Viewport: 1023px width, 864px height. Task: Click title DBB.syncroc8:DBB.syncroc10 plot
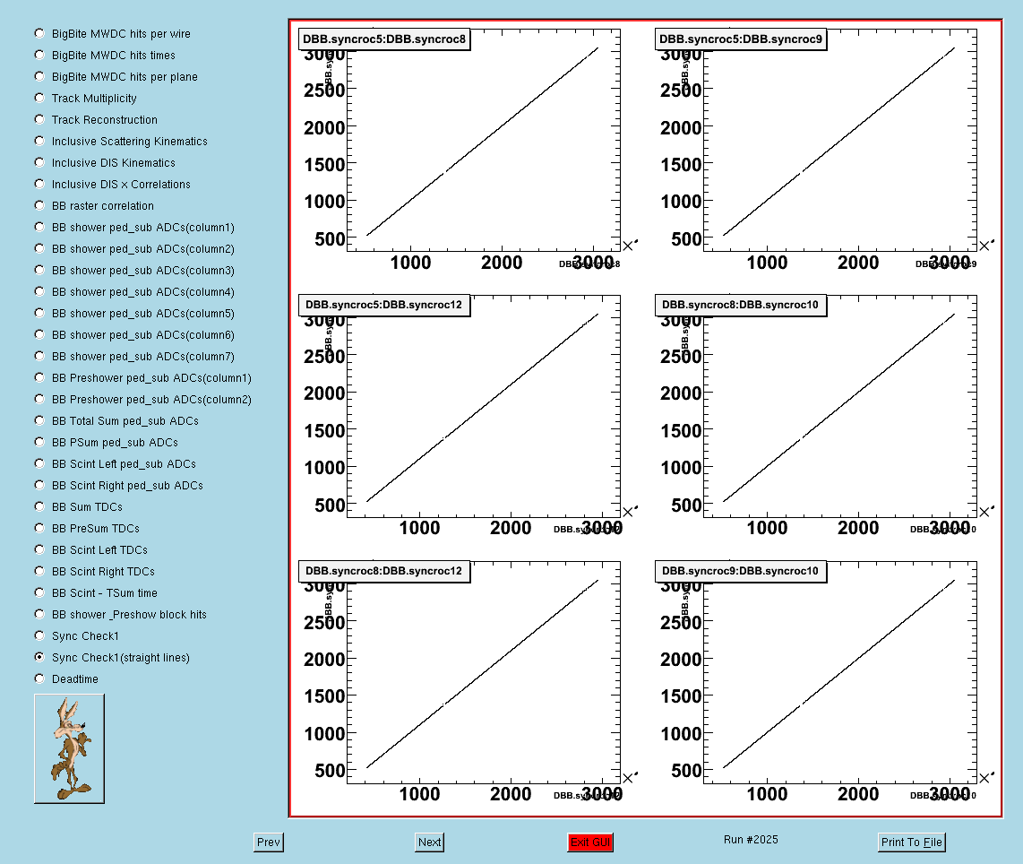(x=741, y=305)
